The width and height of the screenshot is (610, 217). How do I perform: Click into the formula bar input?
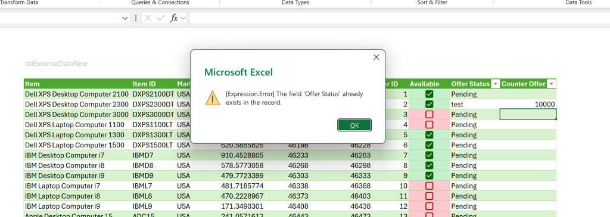(399, 18)
